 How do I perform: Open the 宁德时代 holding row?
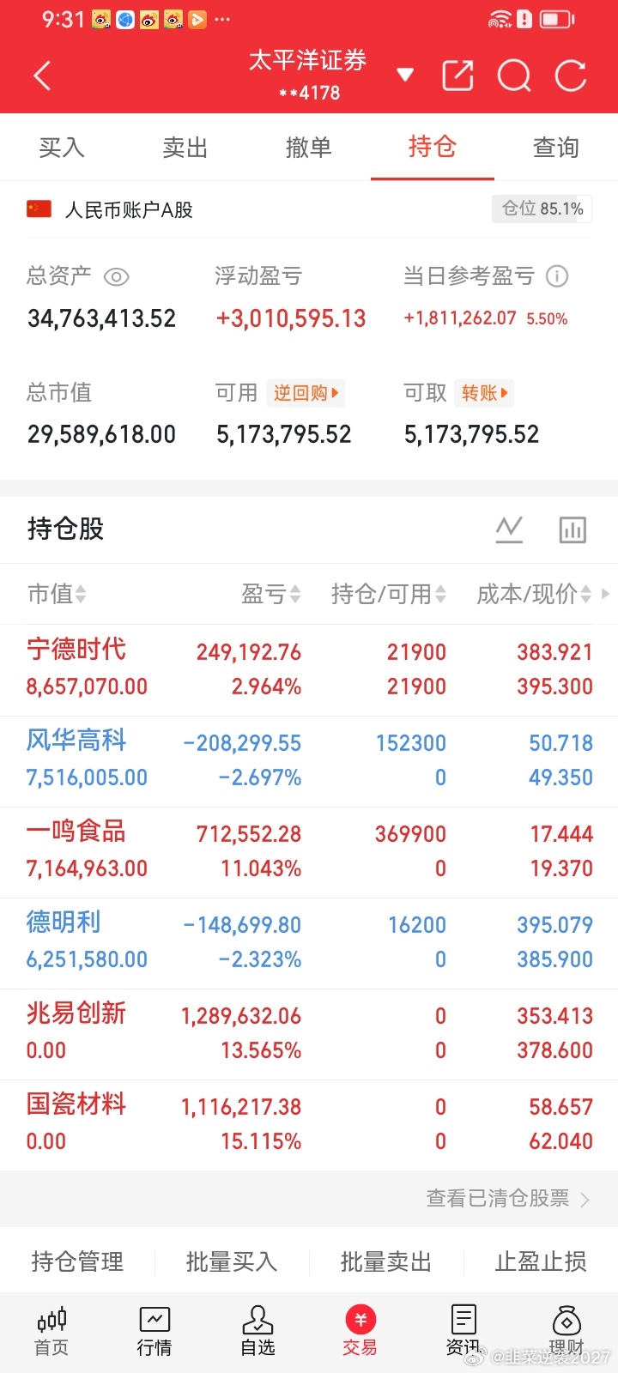[x=309, y=669]
